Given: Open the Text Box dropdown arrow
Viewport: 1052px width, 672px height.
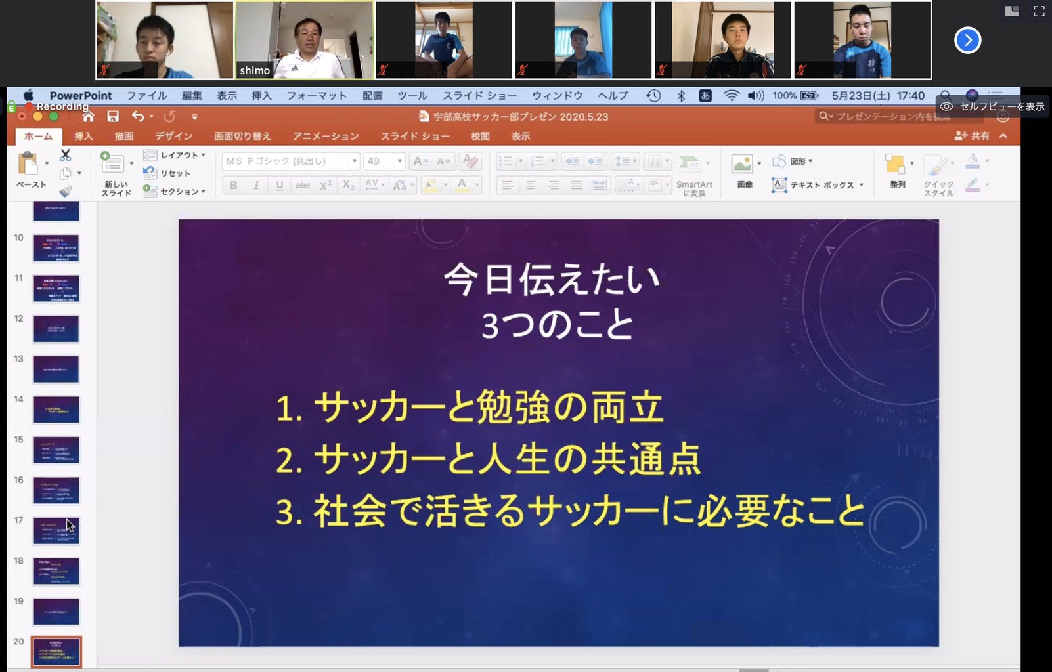Looking at the screenshot, I should [x=861, y=186].
